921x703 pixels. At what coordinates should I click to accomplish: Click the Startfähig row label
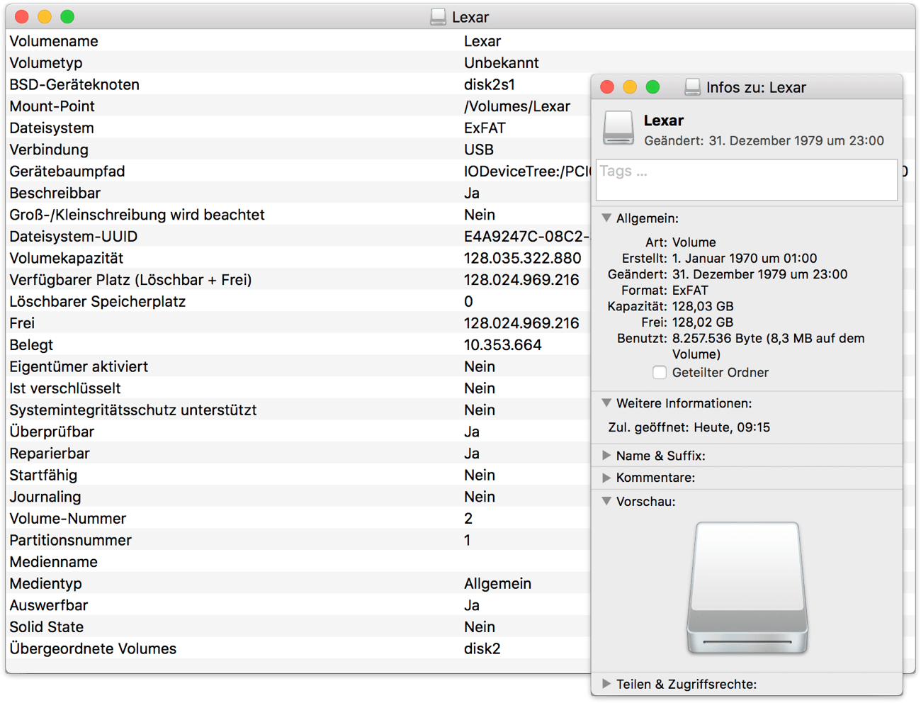(43, 475)
